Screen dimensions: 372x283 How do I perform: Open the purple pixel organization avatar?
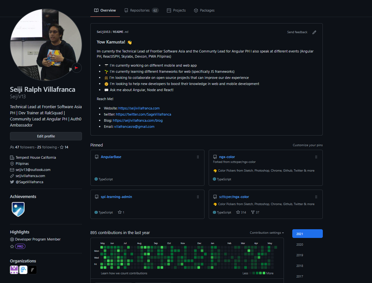coord(14,270)
